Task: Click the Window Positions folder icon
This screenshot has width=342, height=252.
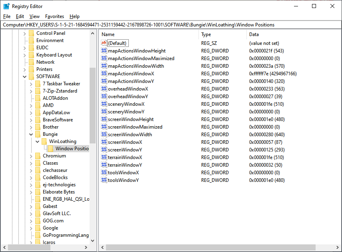Action: 50,149
